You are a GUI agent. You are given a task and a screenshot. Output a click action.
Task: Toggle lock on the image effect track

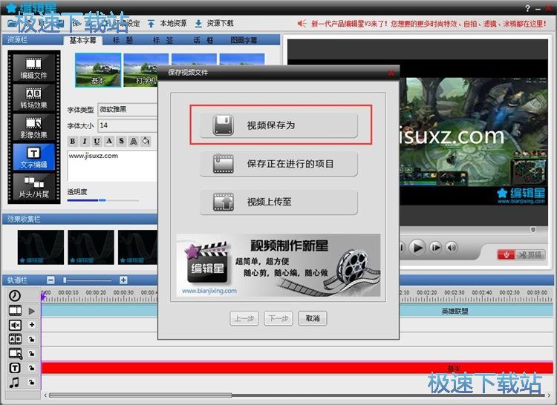tap(32, 354)
